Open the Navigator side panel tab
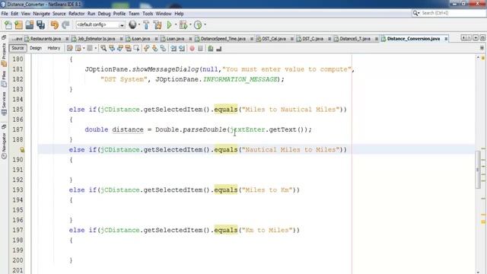The image size is (487, 274). (x=4, y=142)
